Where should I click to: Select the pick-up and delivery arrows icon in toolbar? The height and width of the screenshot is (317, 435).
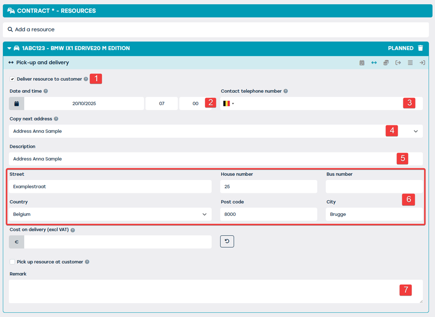[x=374, y=62]
